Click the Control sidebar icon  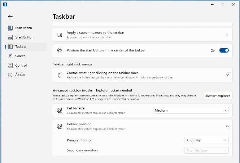coord(10,65)
